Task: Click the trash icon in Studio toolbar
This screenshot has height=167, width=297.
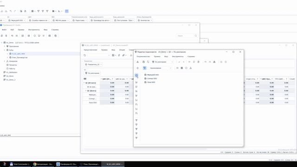Action: point(6,36)
